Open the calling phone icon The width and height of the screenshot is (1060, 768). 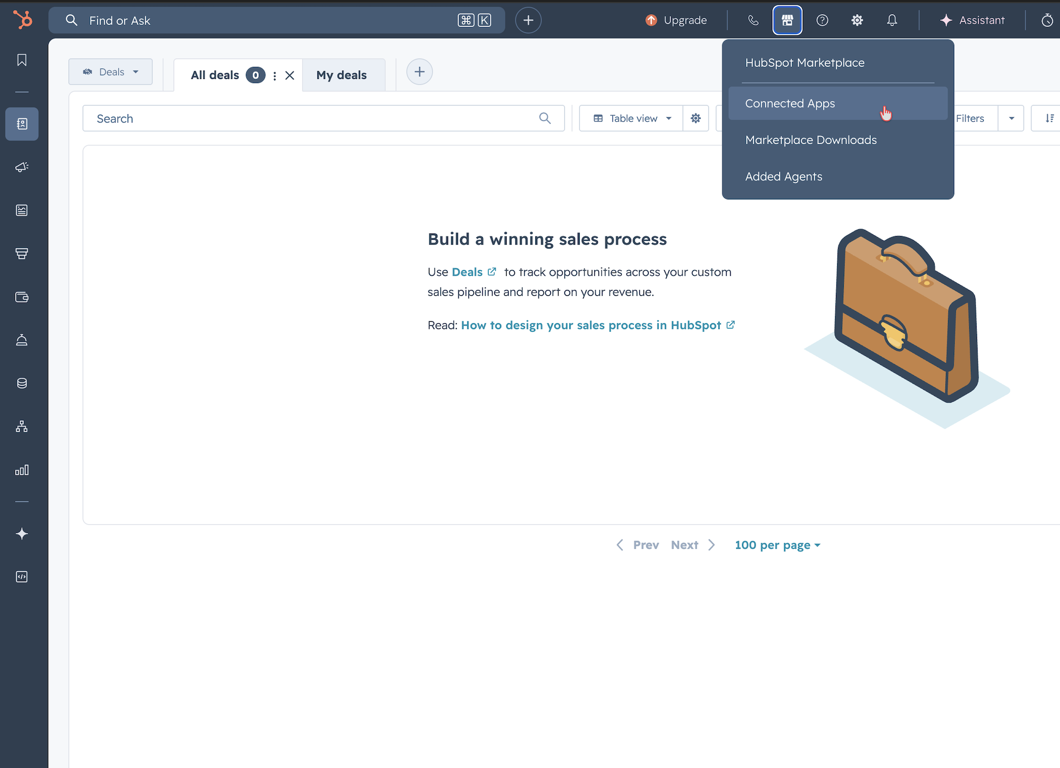pos(753,20)
